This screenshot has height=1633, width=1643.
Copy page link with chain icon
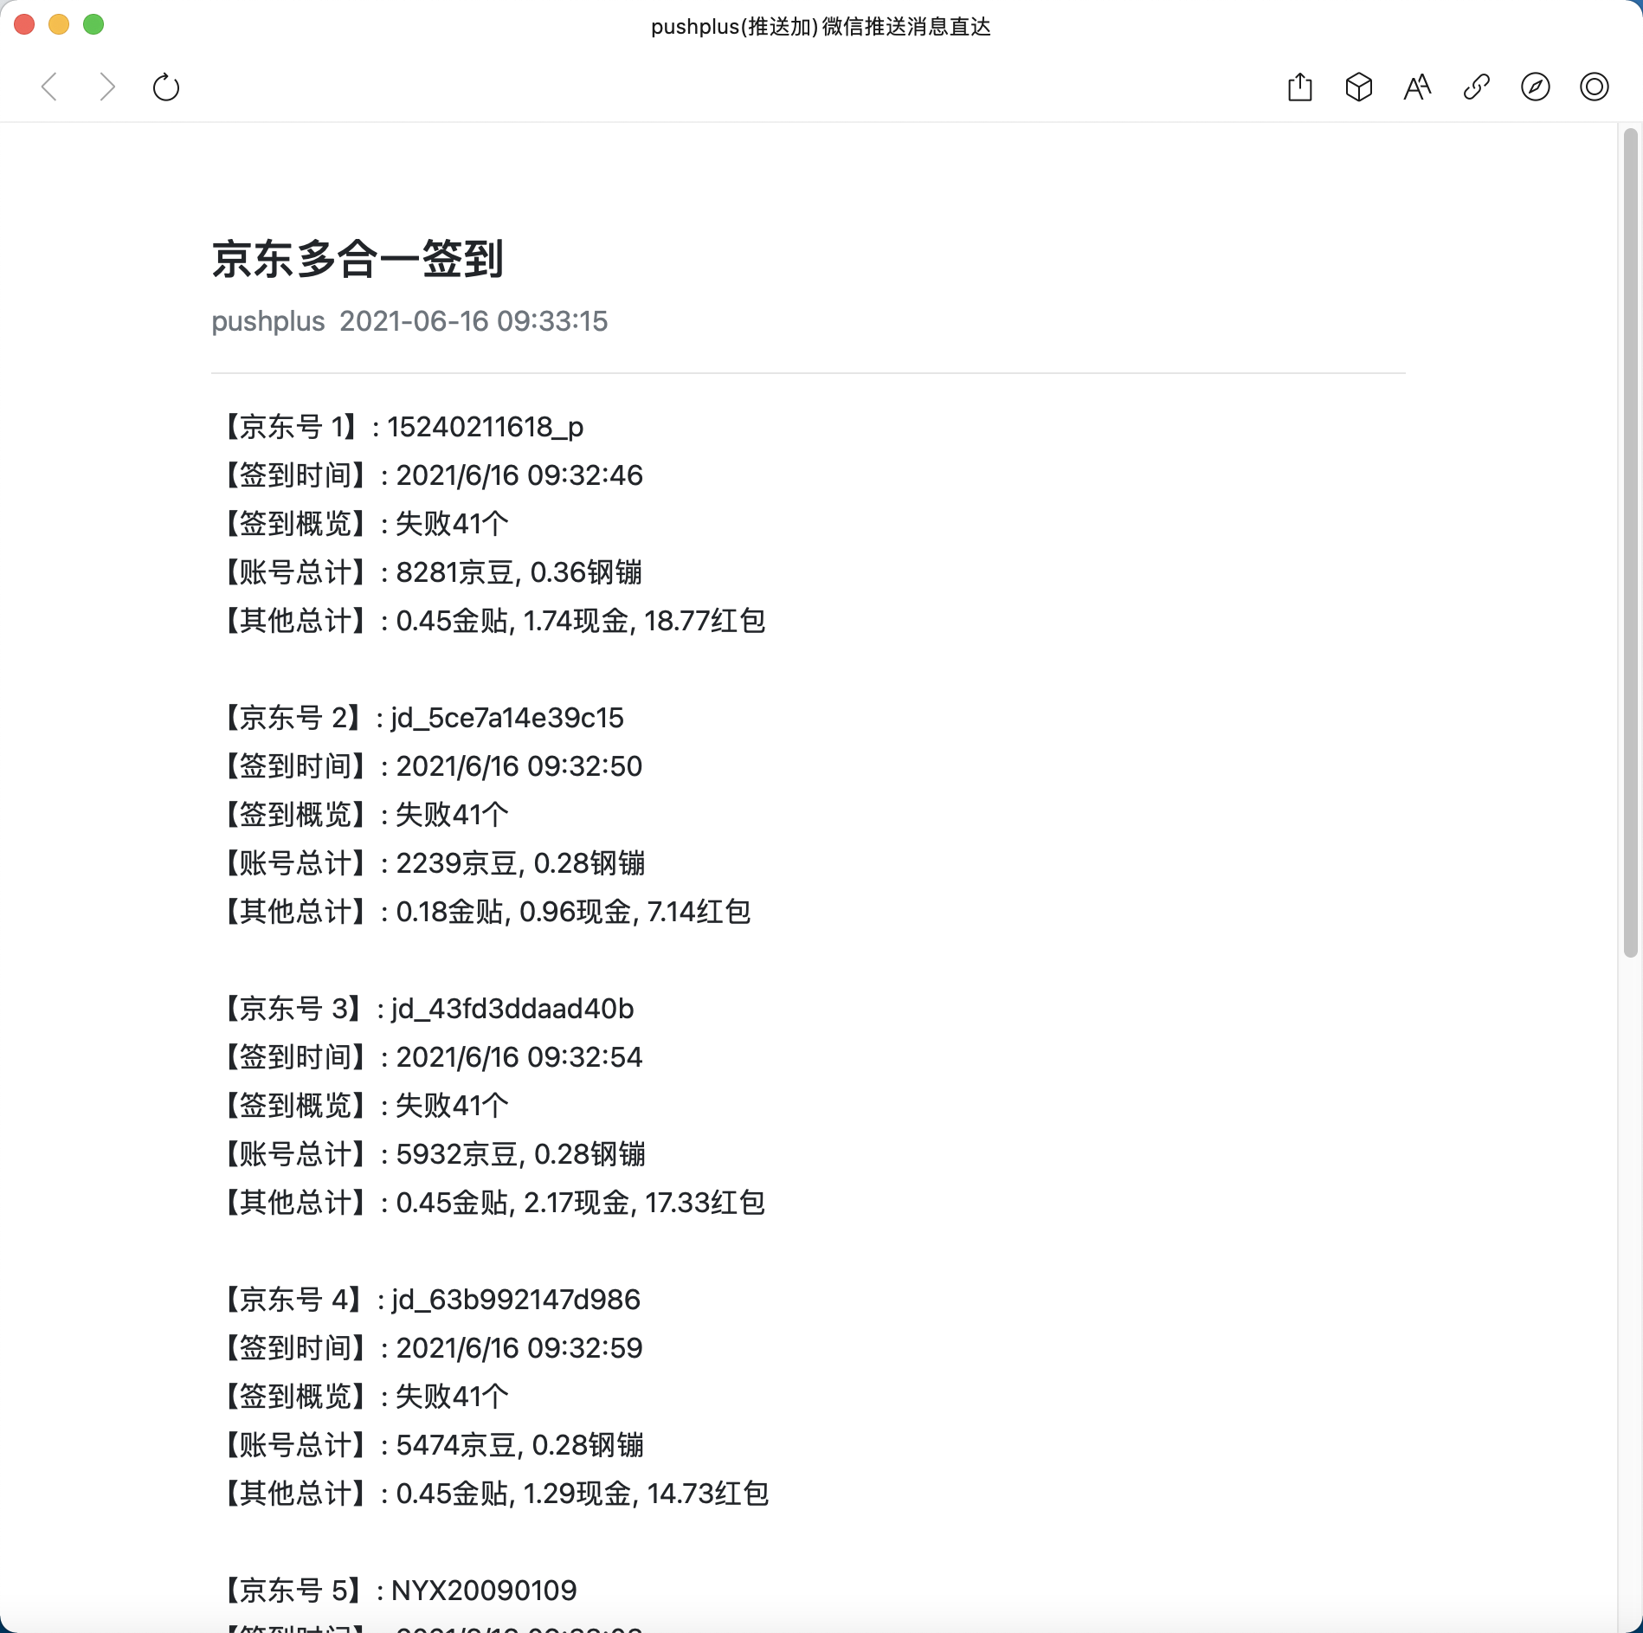(1477, 87)
